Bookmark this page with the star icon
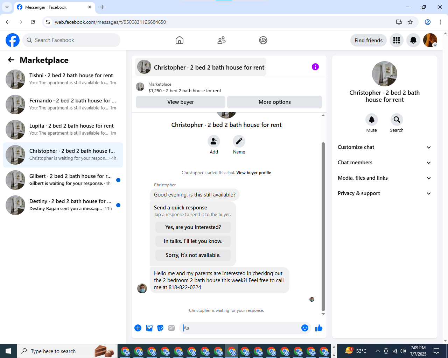Viewport: 448px width, 358px height. pyautogui.click(x=410, y=22)
